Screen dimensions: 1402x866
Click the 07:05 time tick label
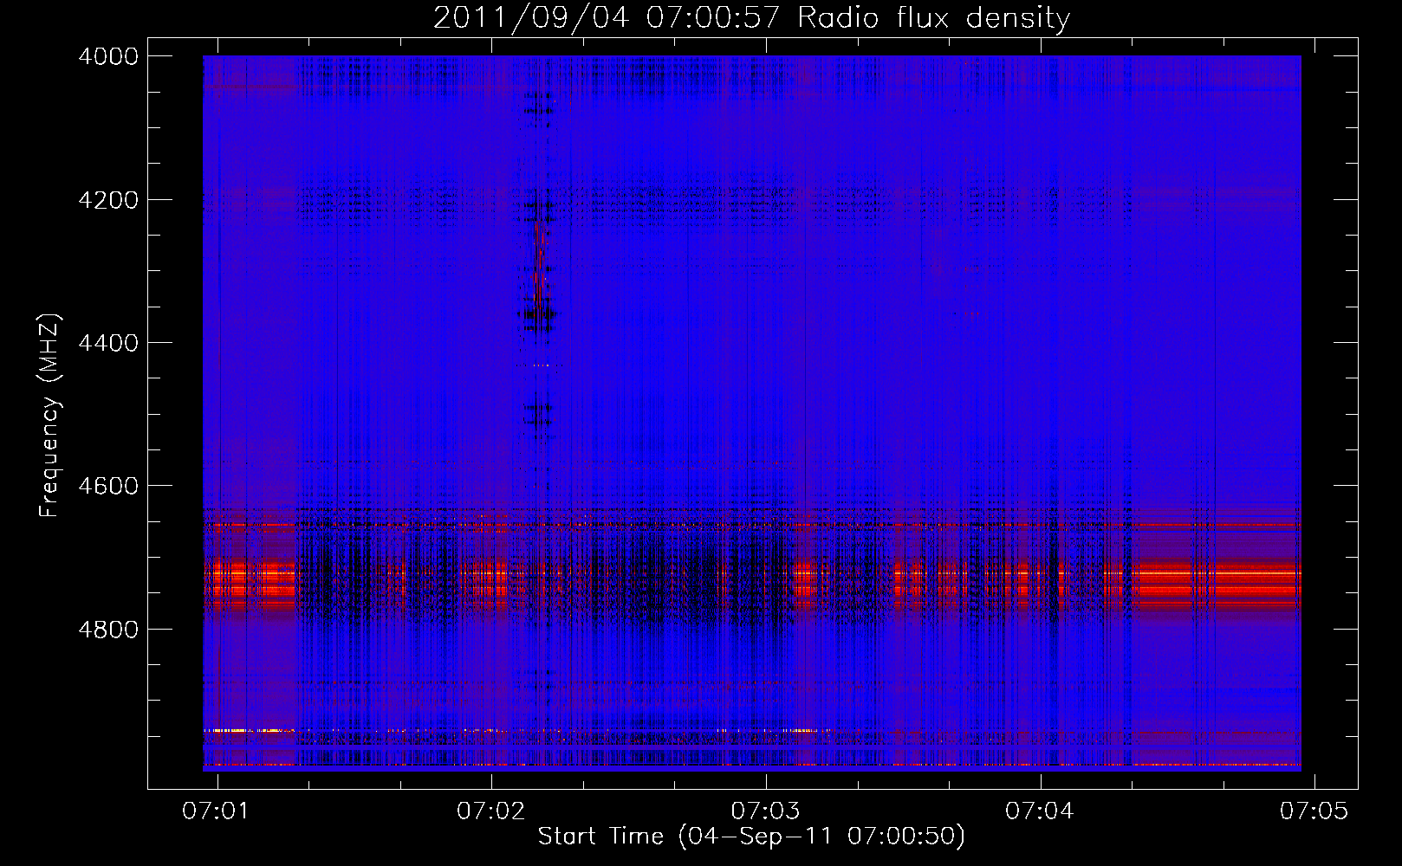1314,811
